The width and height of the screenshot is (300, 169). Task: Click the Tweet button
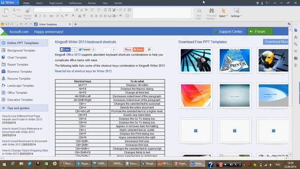pos(84,49)
